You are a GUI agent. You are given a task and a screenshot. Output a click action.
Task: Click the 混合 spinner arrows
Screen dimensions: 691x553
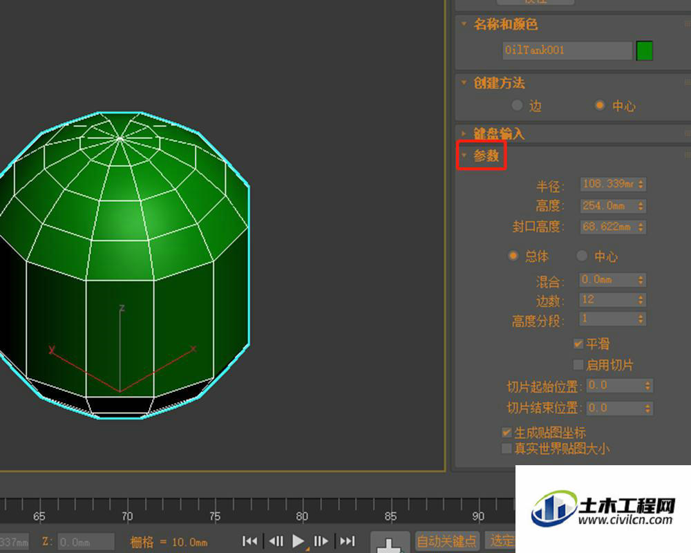641,279
